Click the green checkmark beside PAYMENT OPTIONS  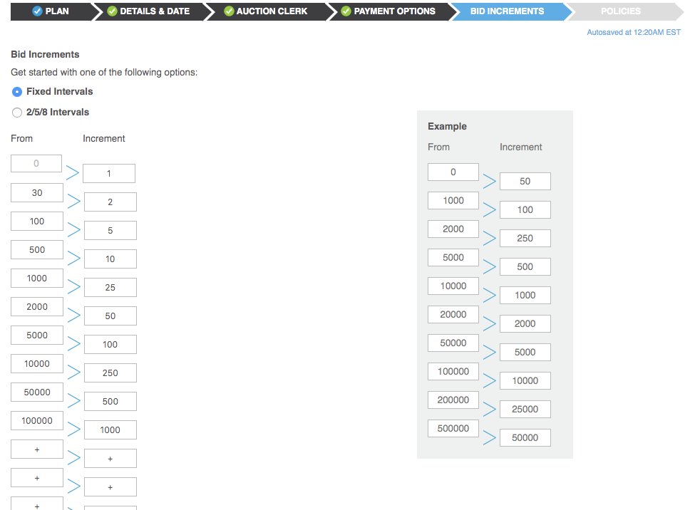pos(346,11)
